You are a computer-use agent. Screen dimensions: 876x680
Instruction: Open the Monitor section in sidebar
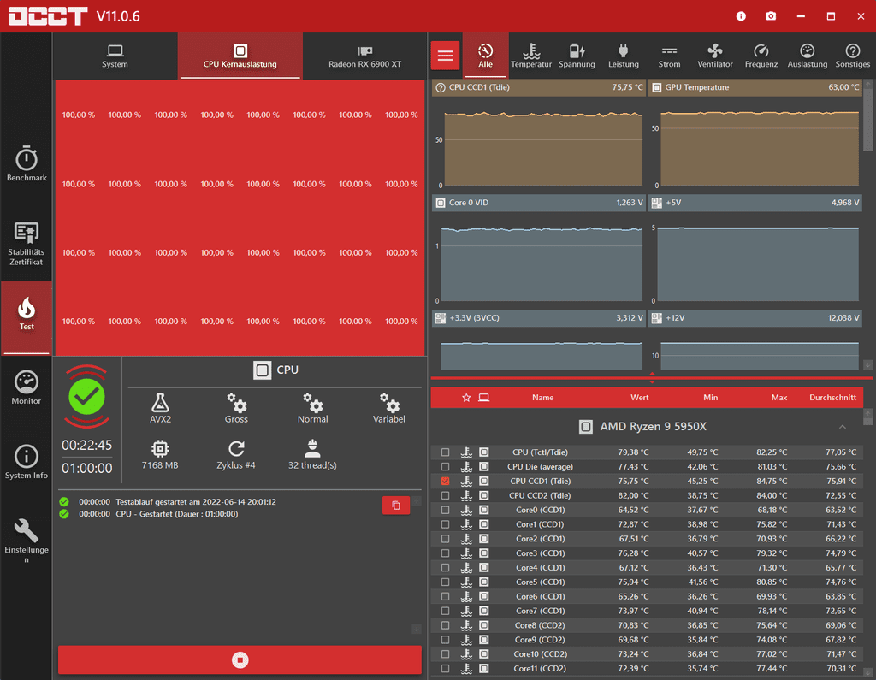coord(27,387)
